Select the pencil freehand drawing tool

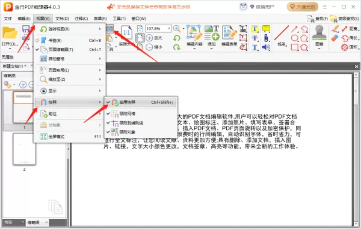pos(335,29)
